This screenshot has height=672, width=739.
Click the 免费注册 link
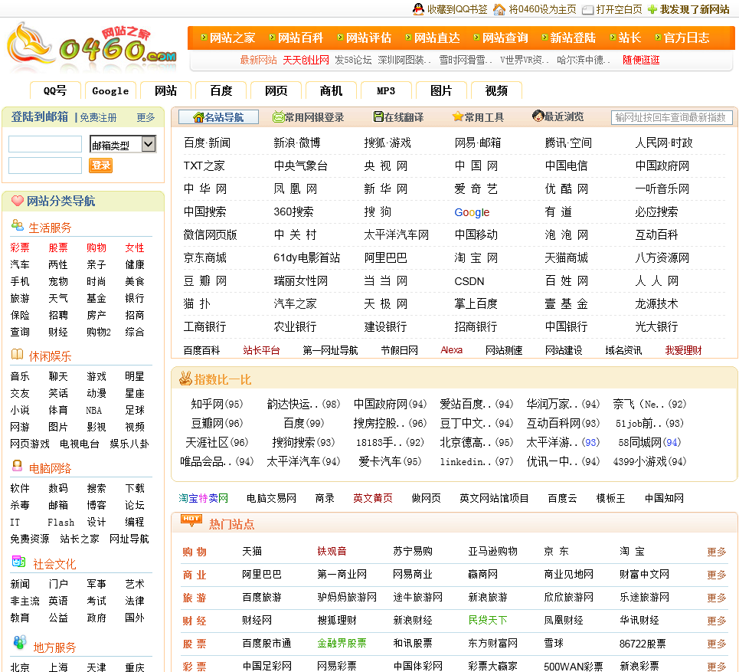[x=98, y=118]
